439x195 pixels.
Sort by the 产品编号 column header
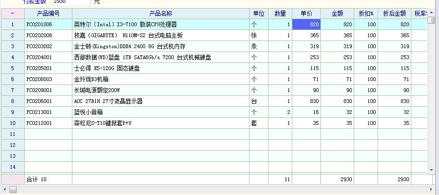click(48, 13)
